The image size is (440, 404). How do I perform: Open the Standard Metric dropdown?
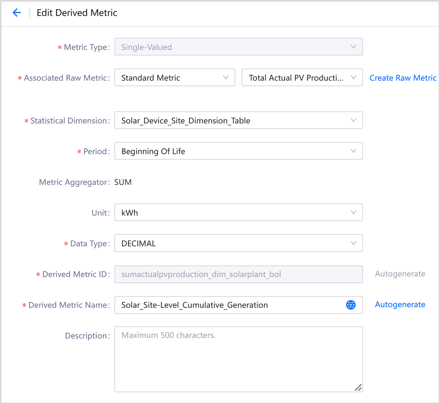point(175,78)
